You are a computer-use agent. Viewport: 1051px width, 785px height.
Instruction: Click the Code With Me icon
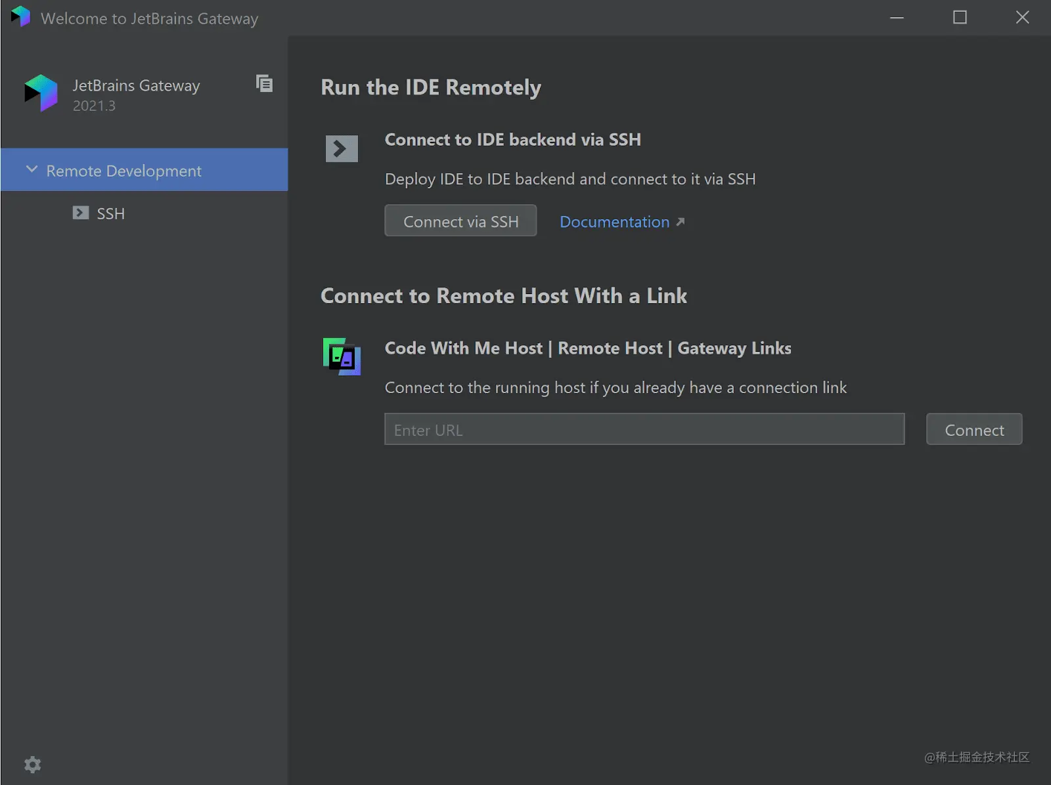342,356
